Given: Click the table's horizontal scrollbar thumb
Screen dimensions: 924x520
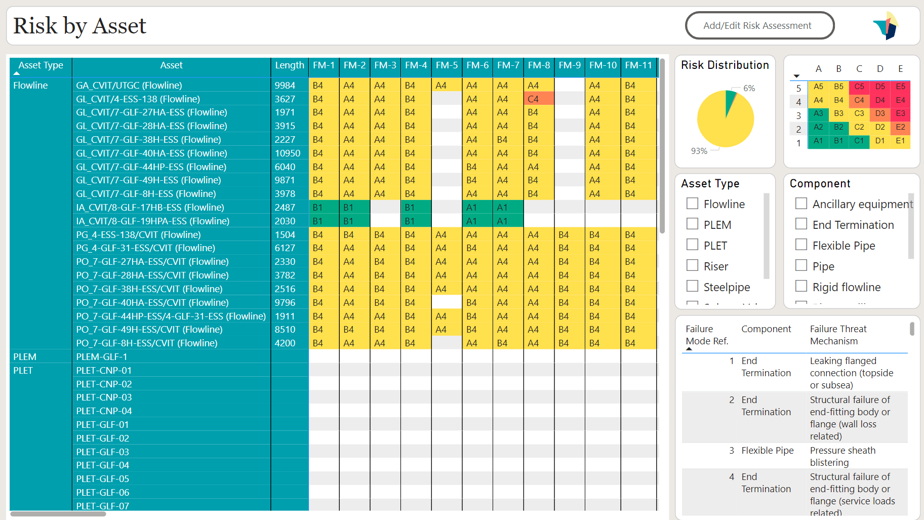Looking at the screenshot, I should click(x=58, y=514).
